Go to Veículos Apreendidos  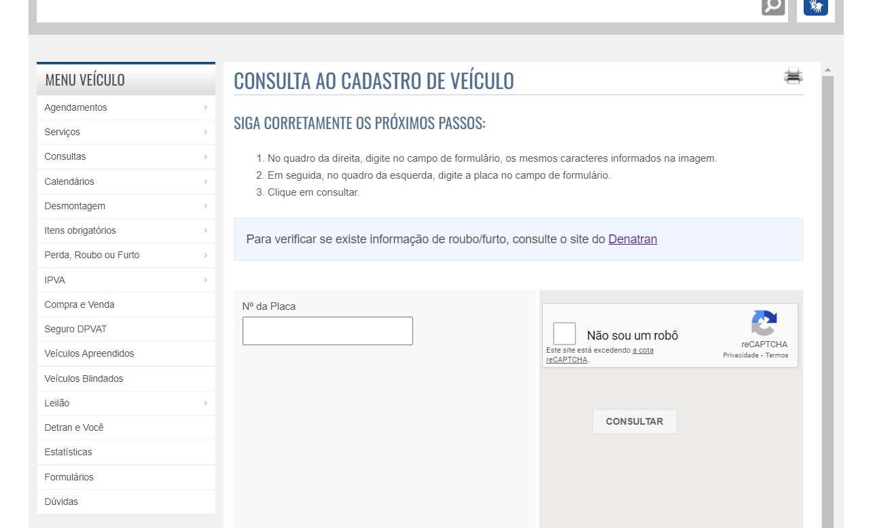click(89, 353)
